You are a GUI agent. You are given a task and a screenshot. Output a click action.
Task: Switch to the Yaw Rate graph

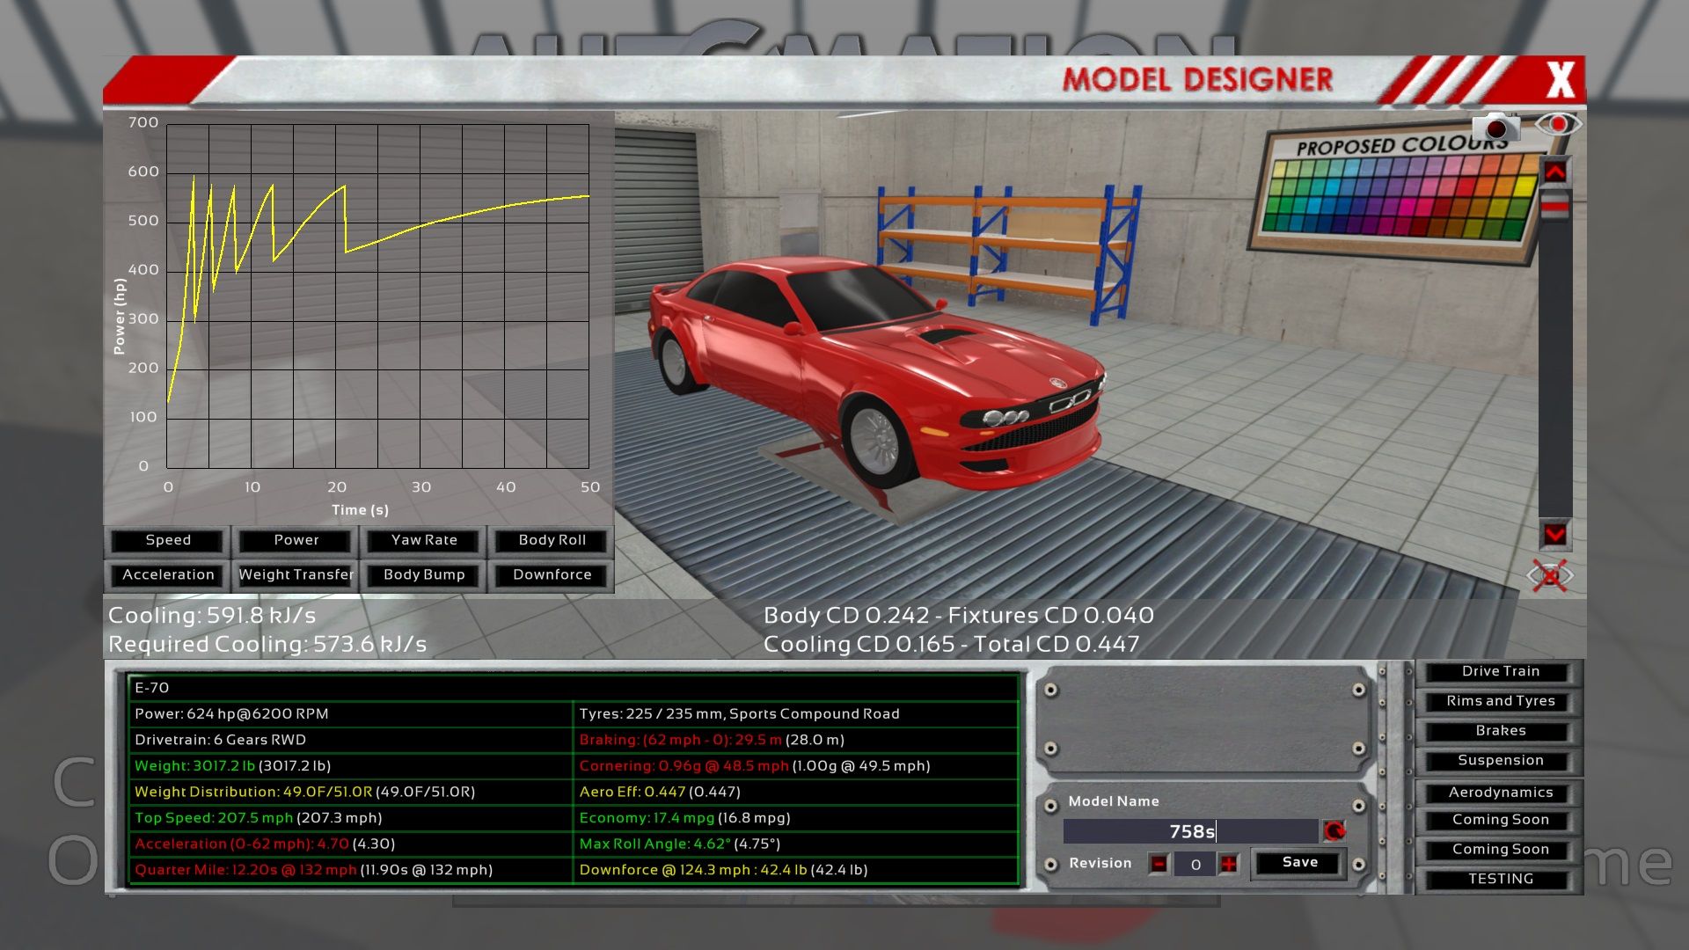pos(424,540)
